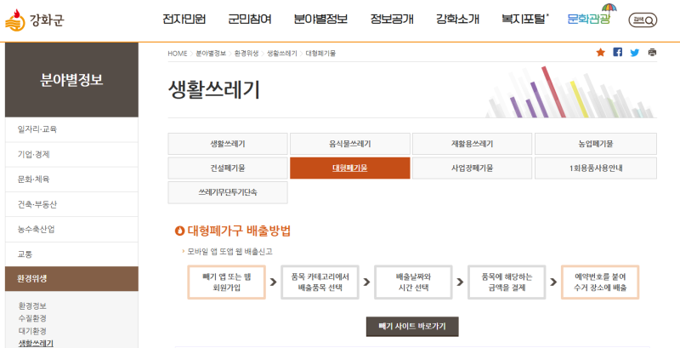Open the search button icon
680x348 pixels.
point(643,20)
